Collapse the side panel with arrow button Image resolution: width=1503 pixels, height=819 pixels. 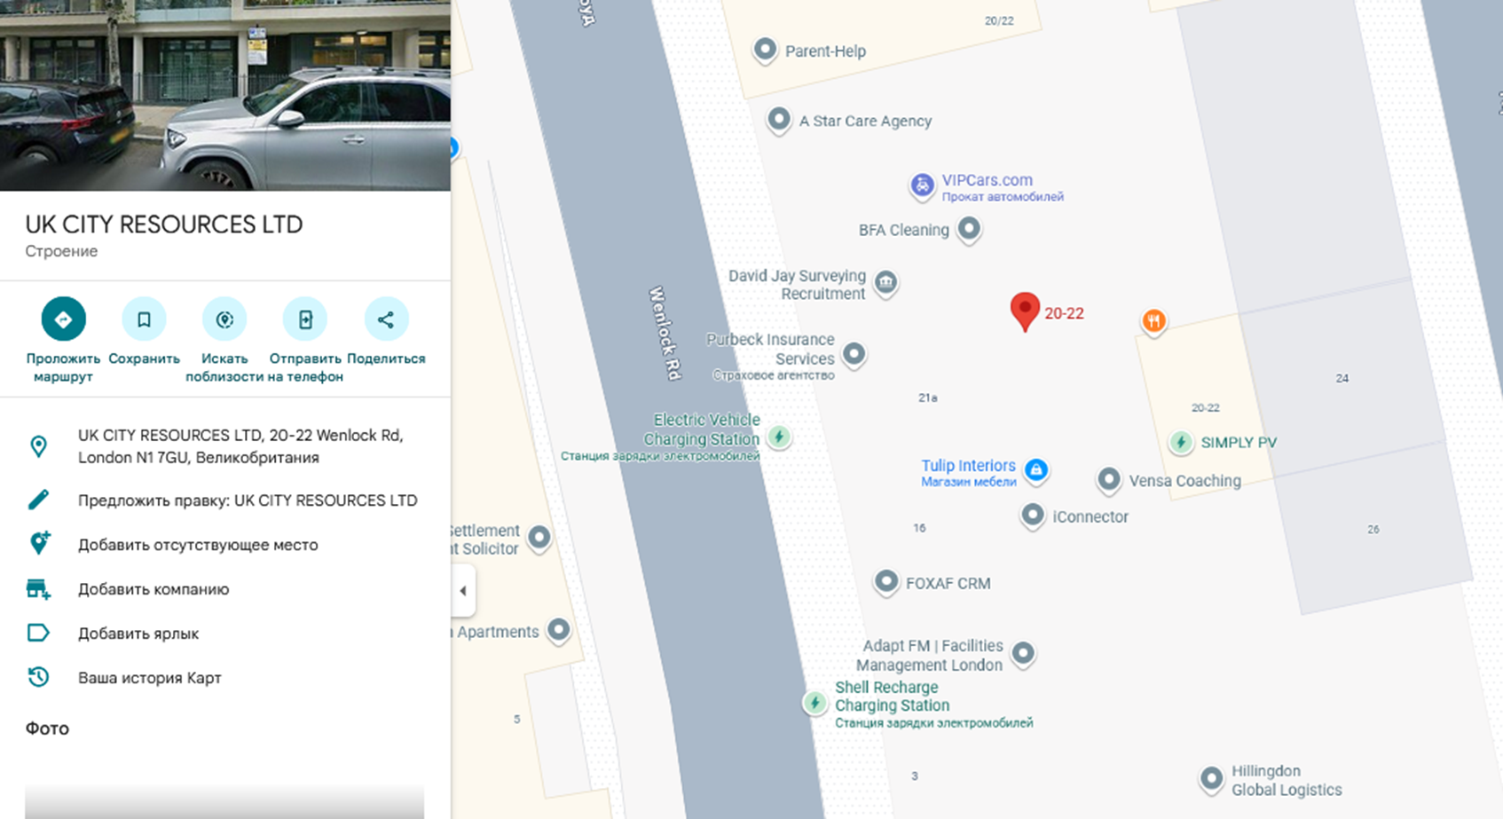(x=463, y=591)
